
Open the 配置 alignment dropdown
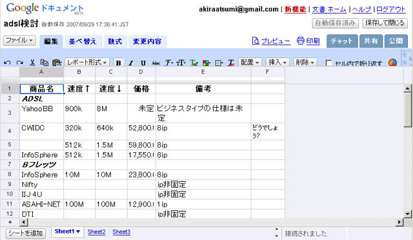pos(250,62)
